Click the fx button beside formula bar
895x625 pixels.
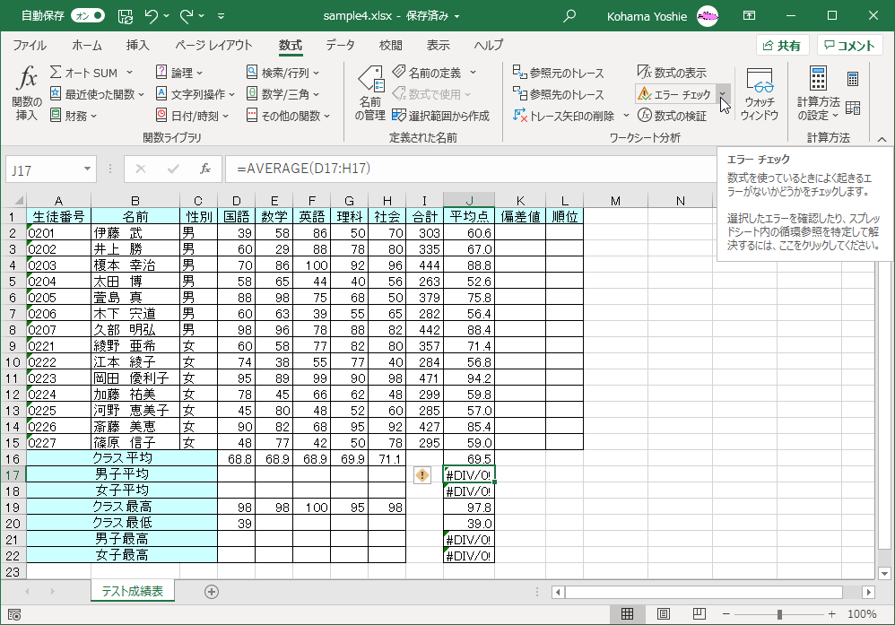click(205, 169)
